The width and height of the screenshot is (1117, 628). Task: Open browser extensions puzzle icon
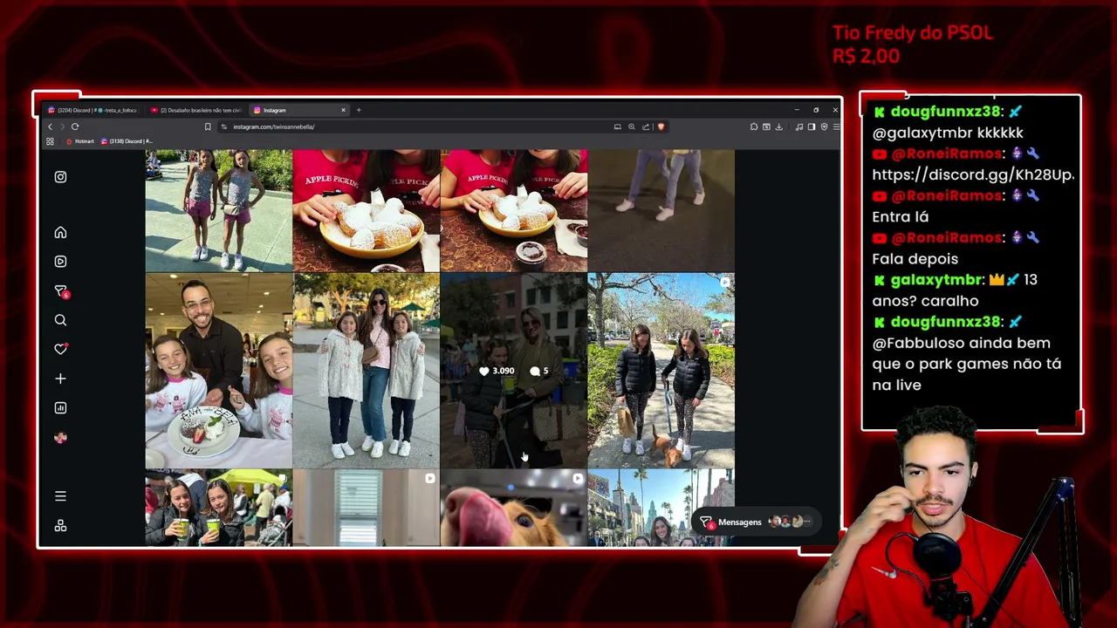754,126
